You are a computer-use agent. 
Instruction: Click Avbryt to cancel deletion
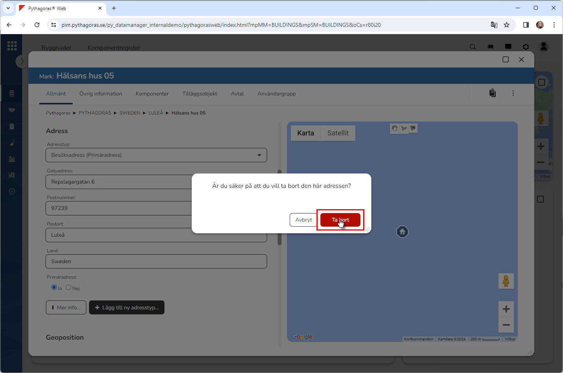(303, 220)
